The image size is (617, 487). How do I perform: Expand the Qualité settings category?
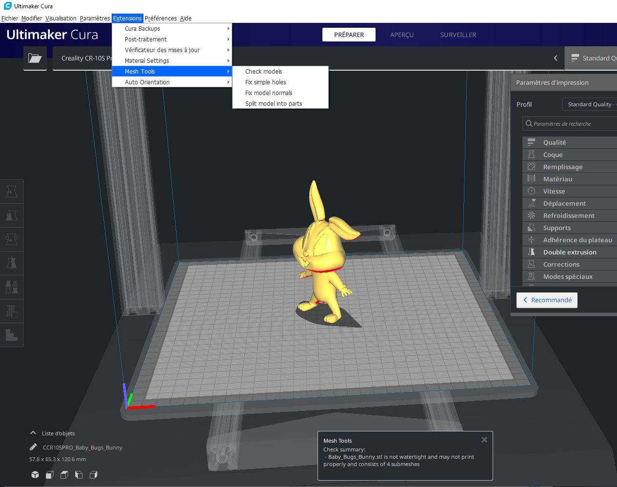pos(569,142)
